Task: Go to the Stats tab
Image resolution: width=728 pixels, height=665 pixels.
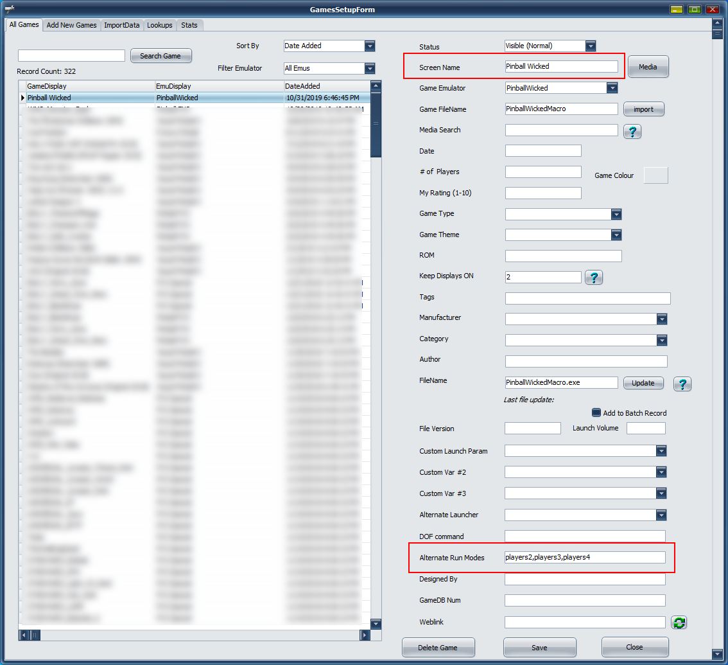Action: click(x=189, y=25)
